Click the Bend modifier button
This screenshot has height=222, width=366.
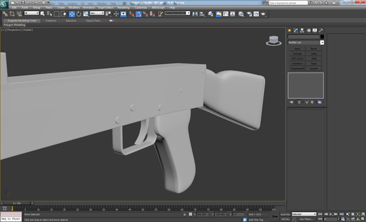(x=297, y=49)
